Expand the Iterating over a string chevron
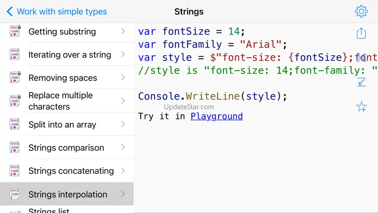Screen dimensions: 378x213 [x=123, y=54]
